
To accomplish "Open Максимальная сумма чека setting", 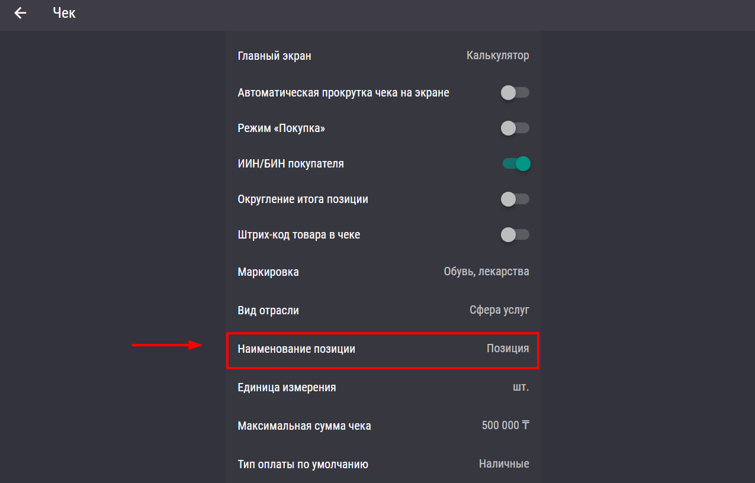I will (x=383, y=426).
